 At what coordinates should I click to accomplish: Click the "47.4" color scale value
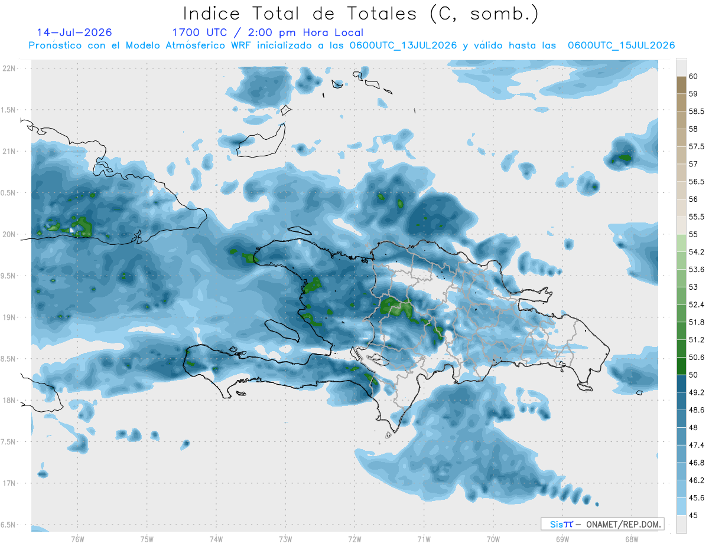tap(697, 445)
